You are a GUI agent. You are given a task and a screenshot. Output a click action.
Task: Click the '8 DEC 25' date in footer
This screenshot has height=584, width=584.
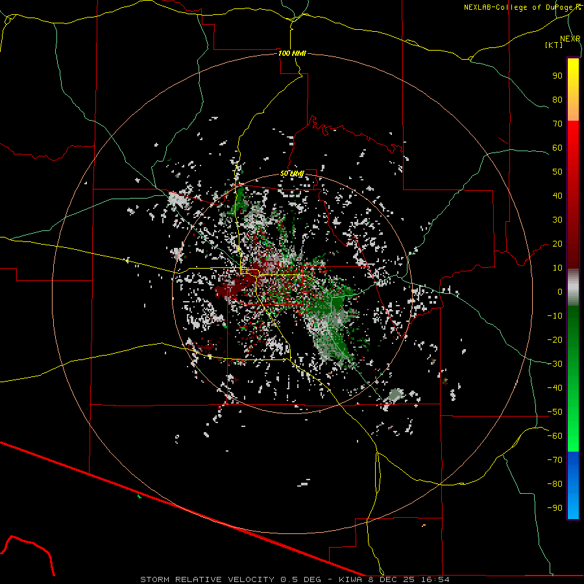[391, 579]
